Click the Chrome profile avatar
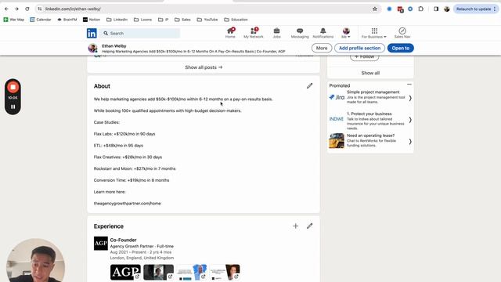This screenshot has height=282, width=501. 447,9
